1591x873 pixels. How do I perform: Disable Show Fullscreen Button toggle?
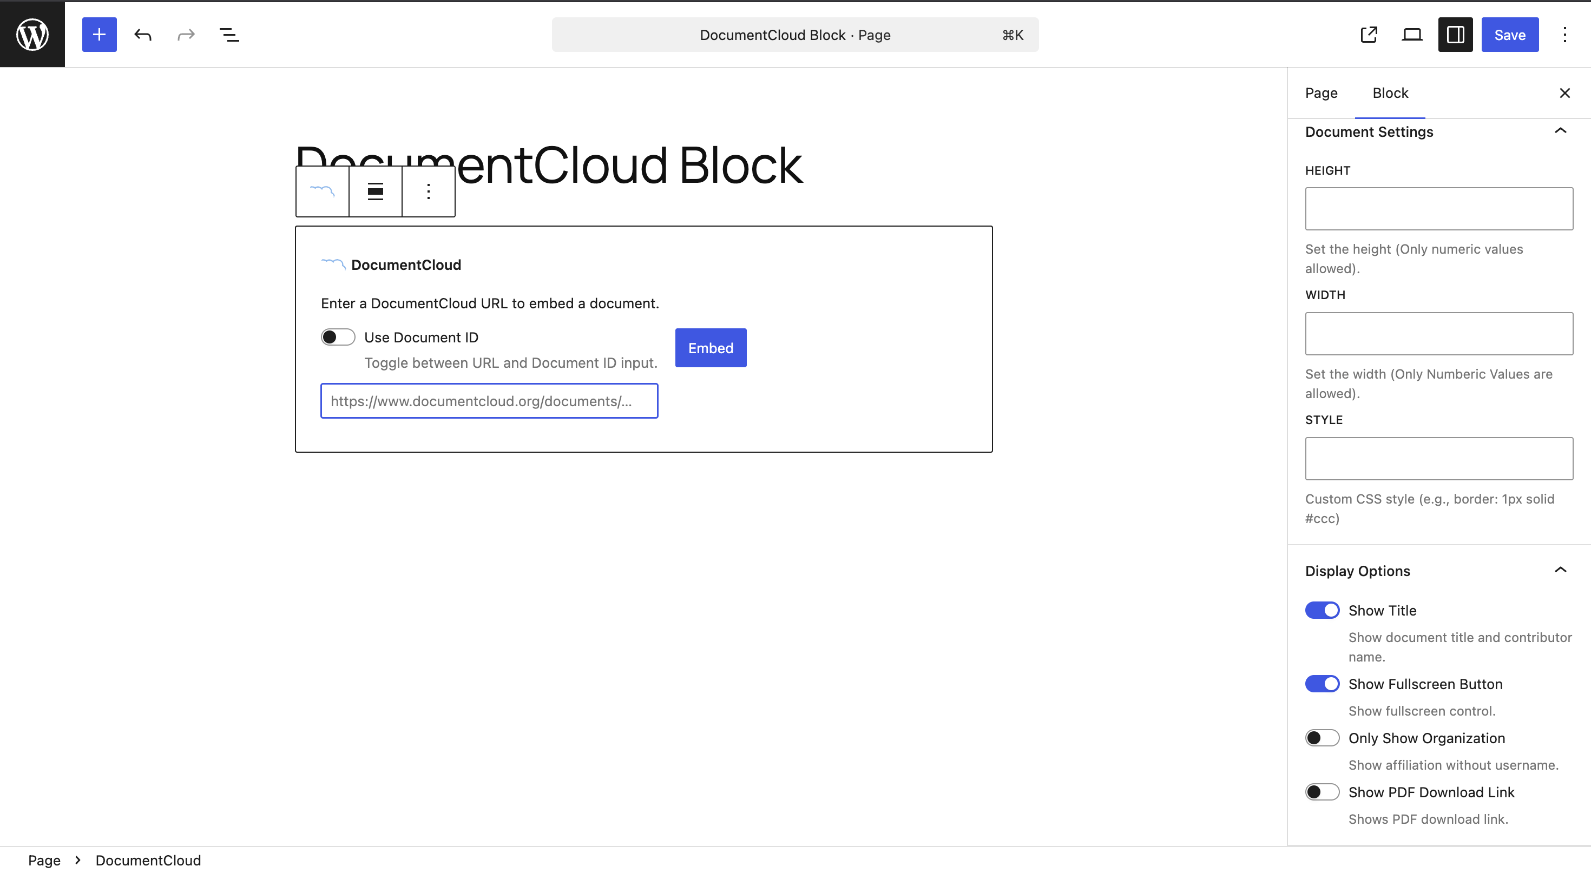pos(1323,684)
